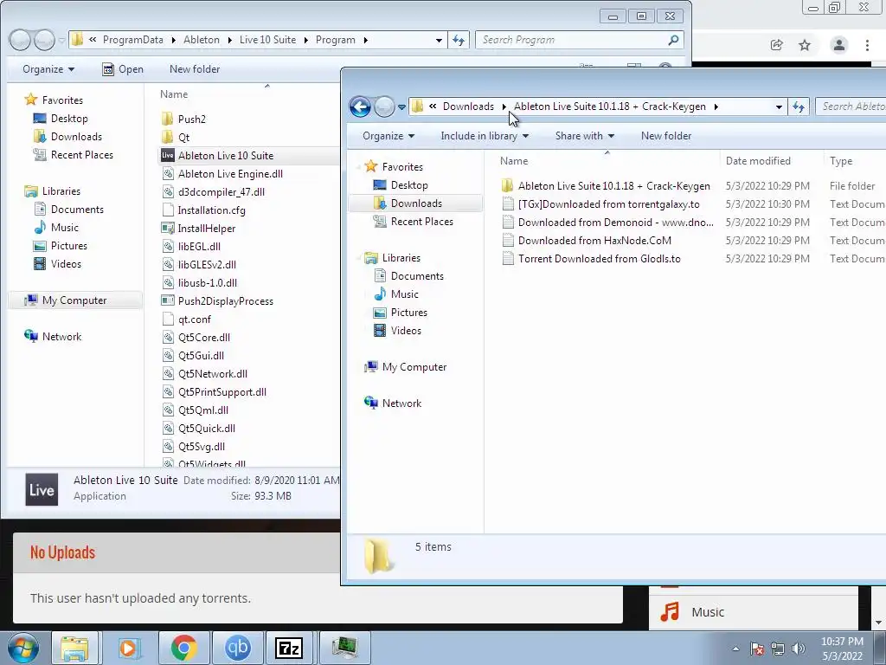
Task: Select the Ableton Live Engine.dll file
Action: [x=222, y=173]
